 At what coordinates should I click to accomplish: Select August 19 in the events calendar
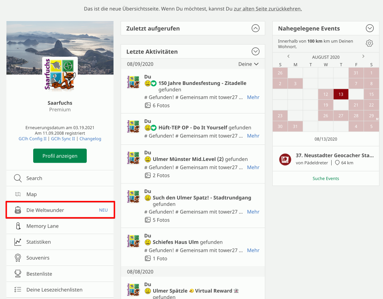coord(326,105)
